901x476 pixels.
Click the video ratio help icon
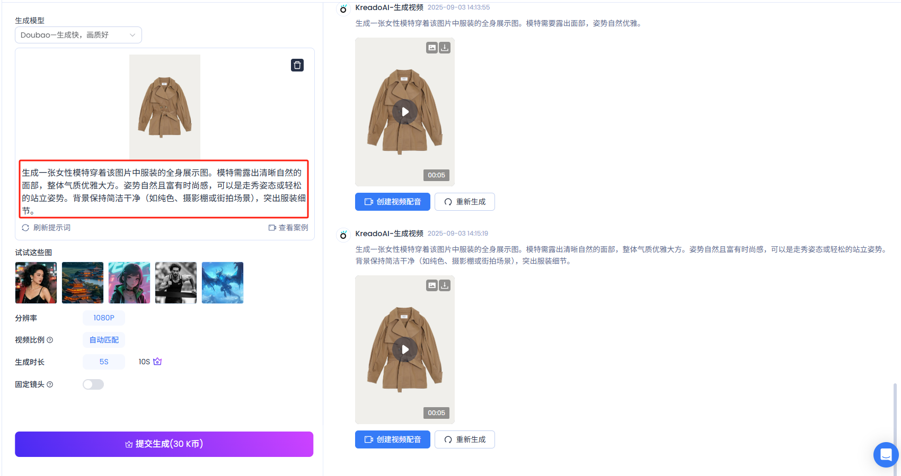pyautogui.click(x=50, y=340)
